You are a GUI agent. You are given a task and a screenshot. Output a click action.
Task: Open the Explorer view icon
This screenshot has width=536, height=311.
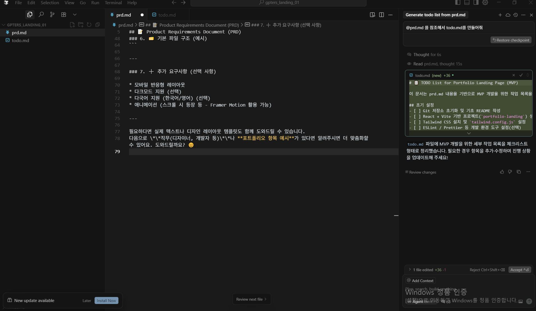click(x=30, y=14)
